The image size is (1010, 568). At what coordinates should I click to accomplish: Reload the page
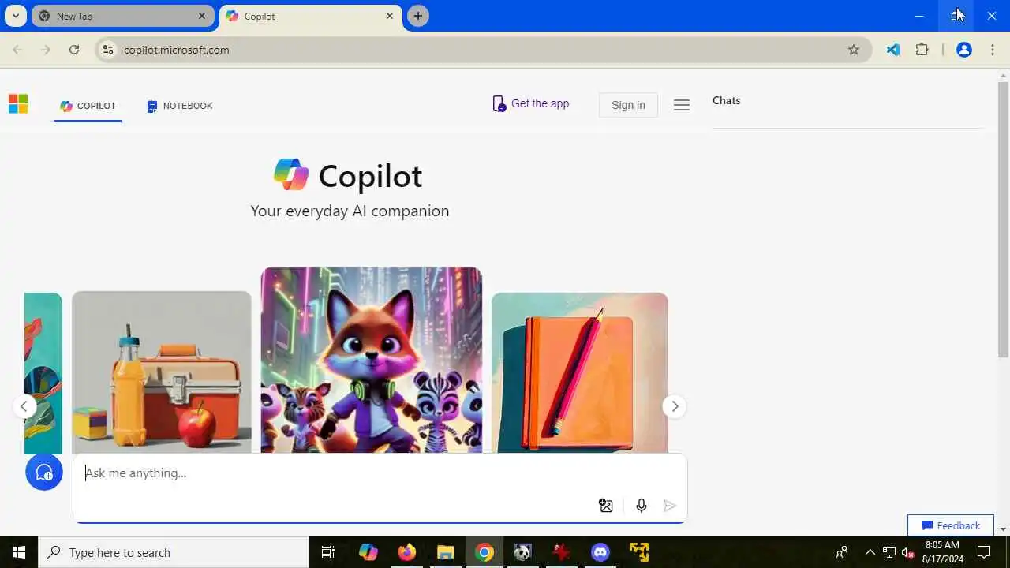click(74, 50)
